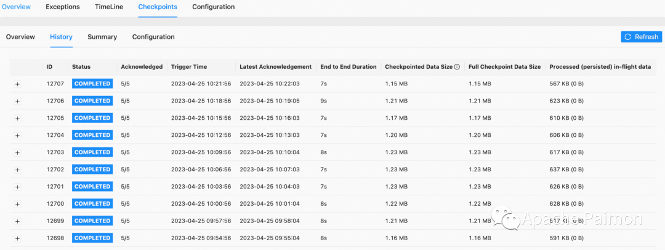Open the TimeLine tab
Viewport: 665px width, 250px height.
tap(109, 7)
